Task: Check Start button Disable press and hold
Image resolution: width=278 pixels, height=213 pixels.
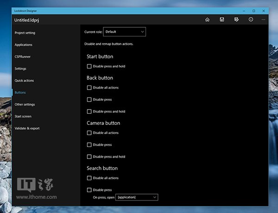Action: [89, 66]
